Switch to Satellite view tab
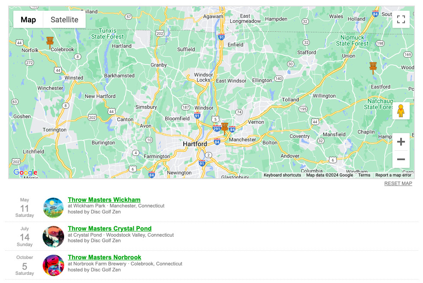423x283 pixels. tap(65, 20)
